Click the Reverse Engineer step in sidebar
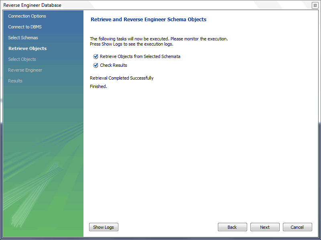Viewport: 321px width, 240px height. (25, 70)
